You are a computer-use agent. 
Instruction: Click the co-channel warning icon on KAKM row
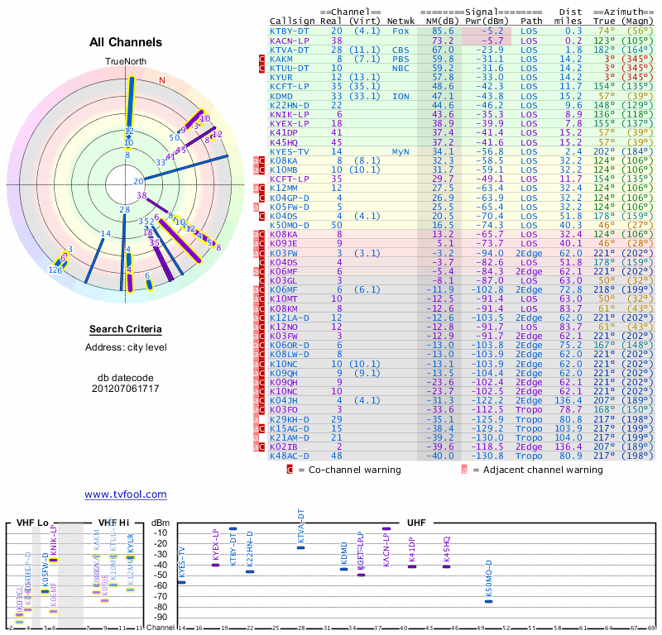coord(261,59)
